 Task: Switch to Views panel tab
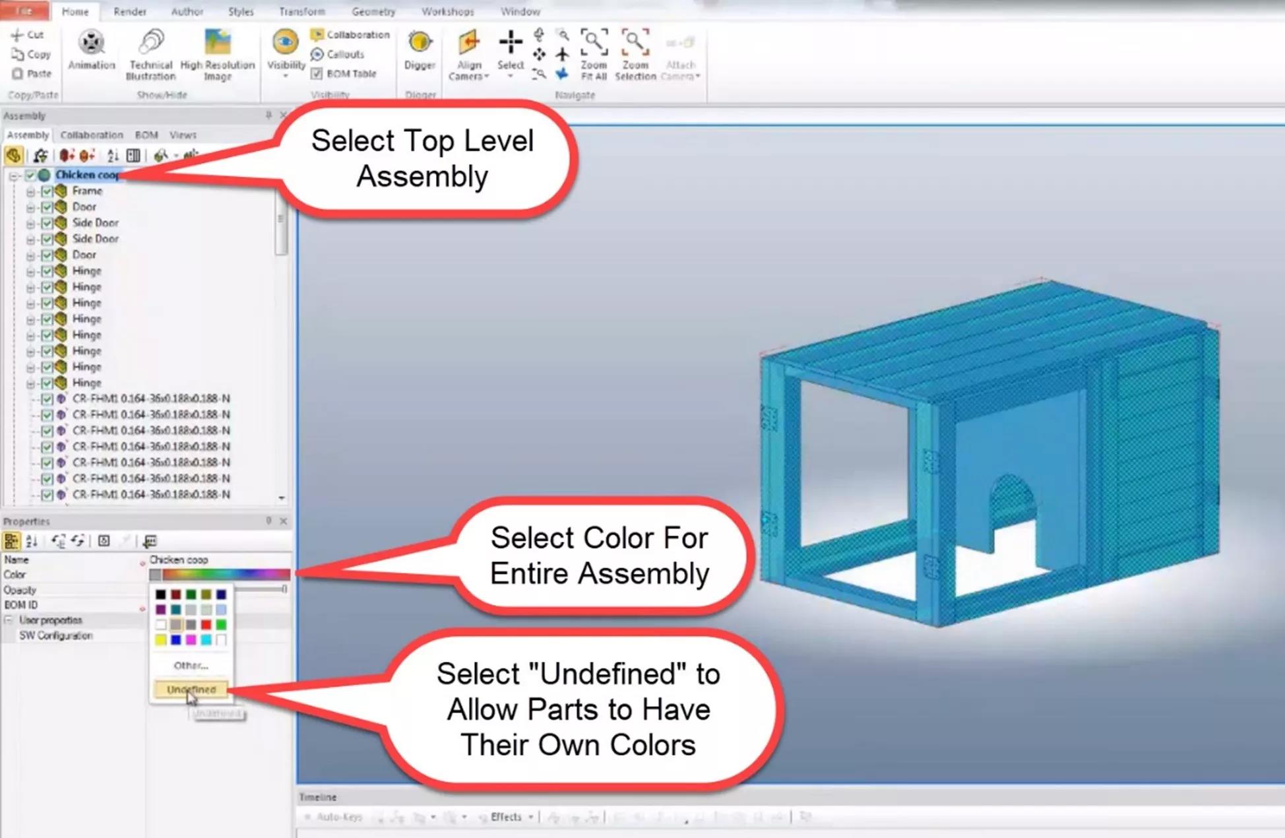point(183,135)
